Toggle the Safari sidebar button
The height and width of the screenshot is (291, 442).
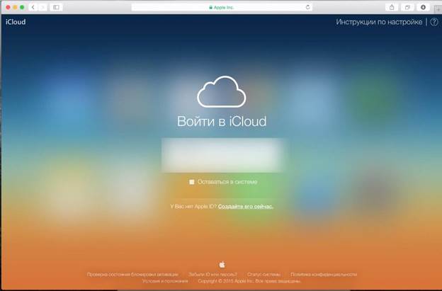pyautogui.click(x=56, y=6)
